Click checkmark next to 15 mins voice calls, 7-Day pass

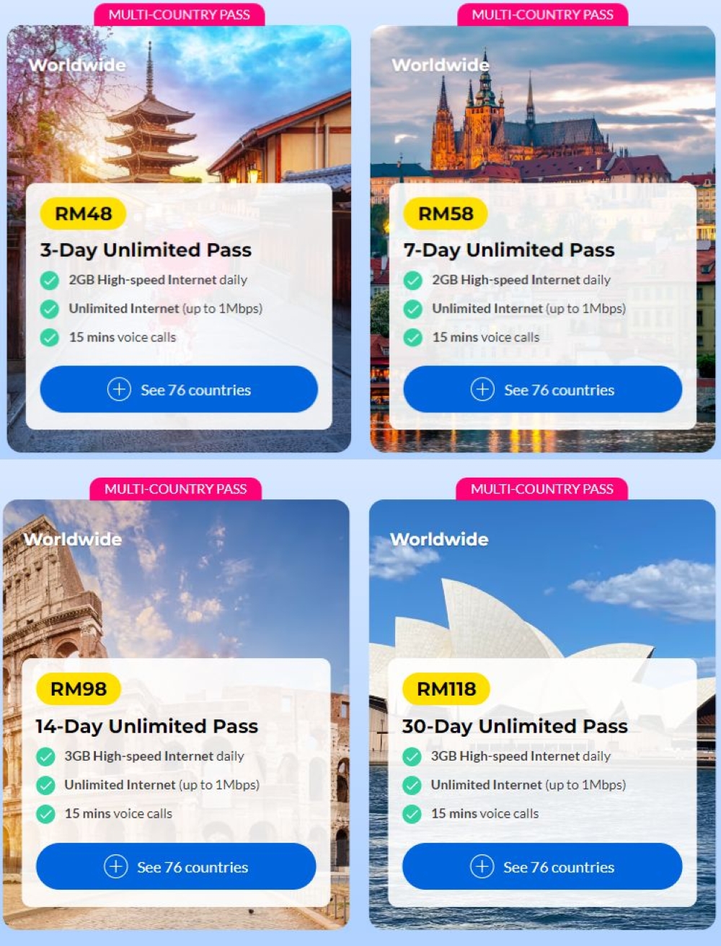tap(413, 337)
